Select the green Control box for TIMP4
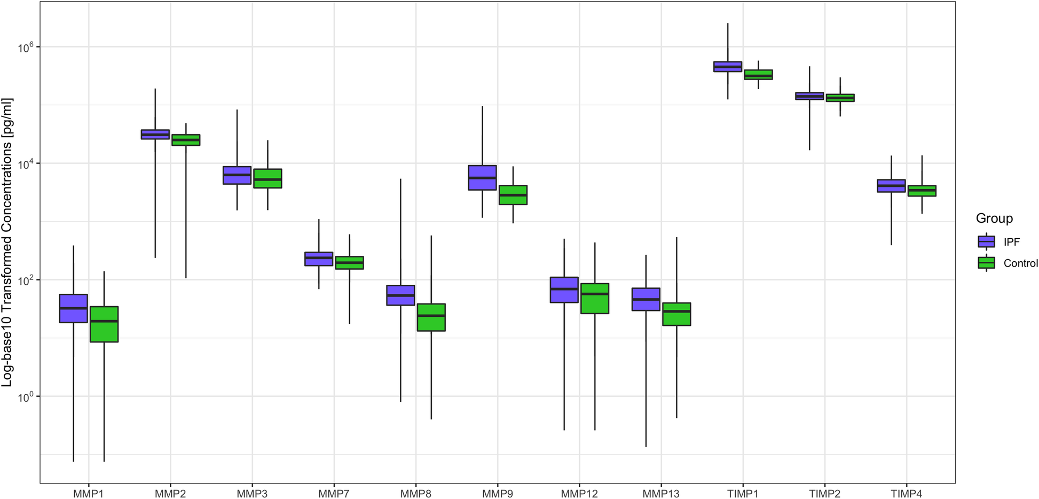Viewport: 1039px width, 499px height. pos(922,191)
